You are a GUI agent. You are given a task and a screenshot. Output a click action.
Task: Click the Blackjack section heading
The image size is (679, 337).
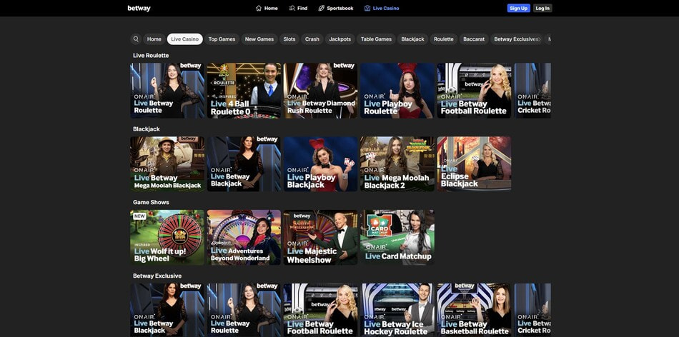tap(147, 129)
